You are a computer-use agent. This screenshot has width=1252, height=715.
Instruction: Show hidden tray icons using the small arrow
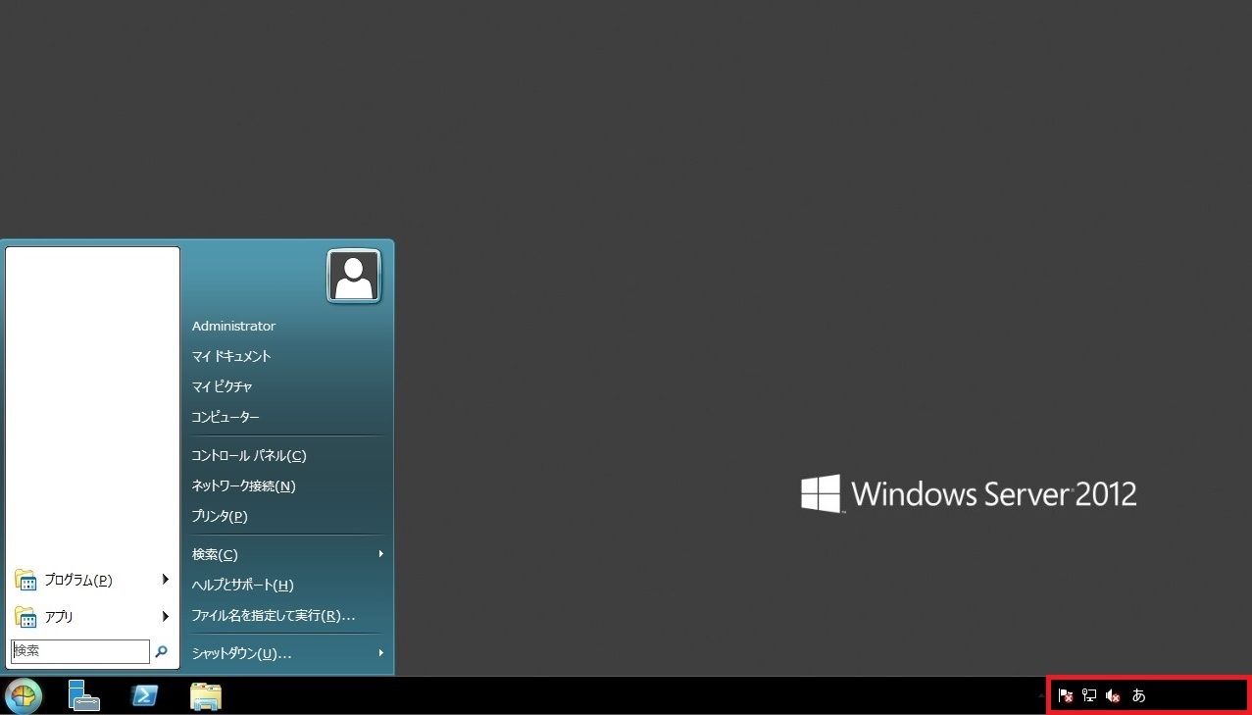tap(1042, 694)
